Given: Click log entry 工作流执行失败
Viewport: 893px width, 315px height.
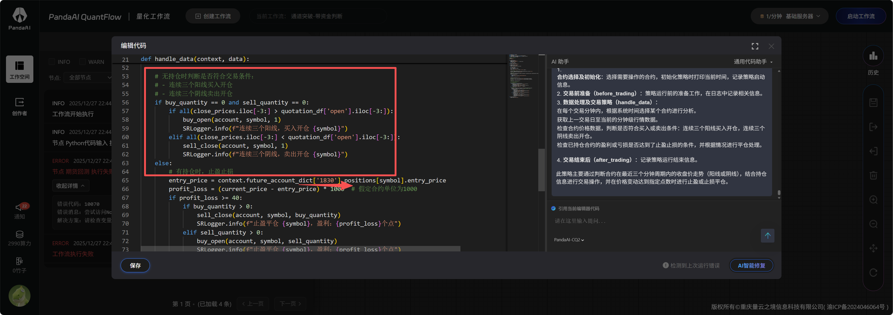Looking at the screenshot, I should (73, 254).
